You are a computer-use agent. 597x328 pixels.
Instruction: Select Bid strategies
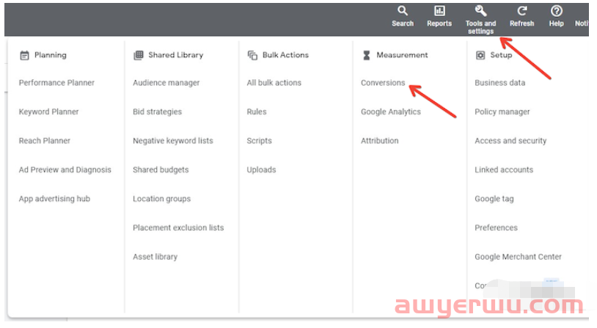(x=157, y=112)
